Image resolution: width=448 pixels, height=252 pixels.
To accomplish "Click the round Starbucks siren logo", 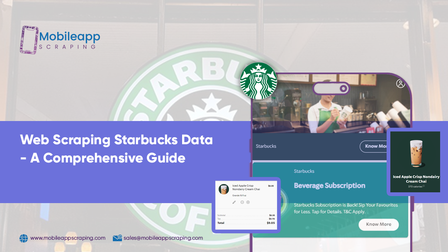I will click(x=258, y=81).
